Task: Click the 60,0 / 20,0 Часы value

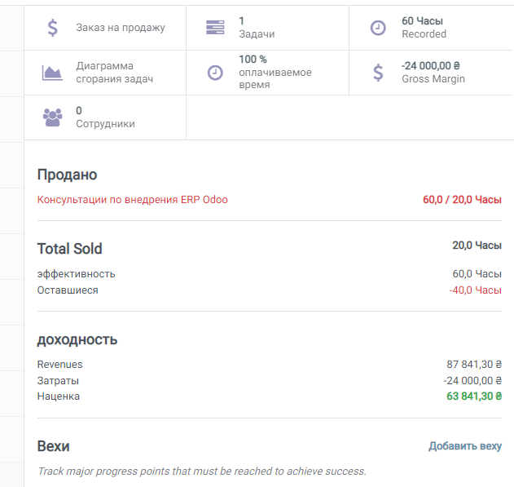Action: coord(462,200)
